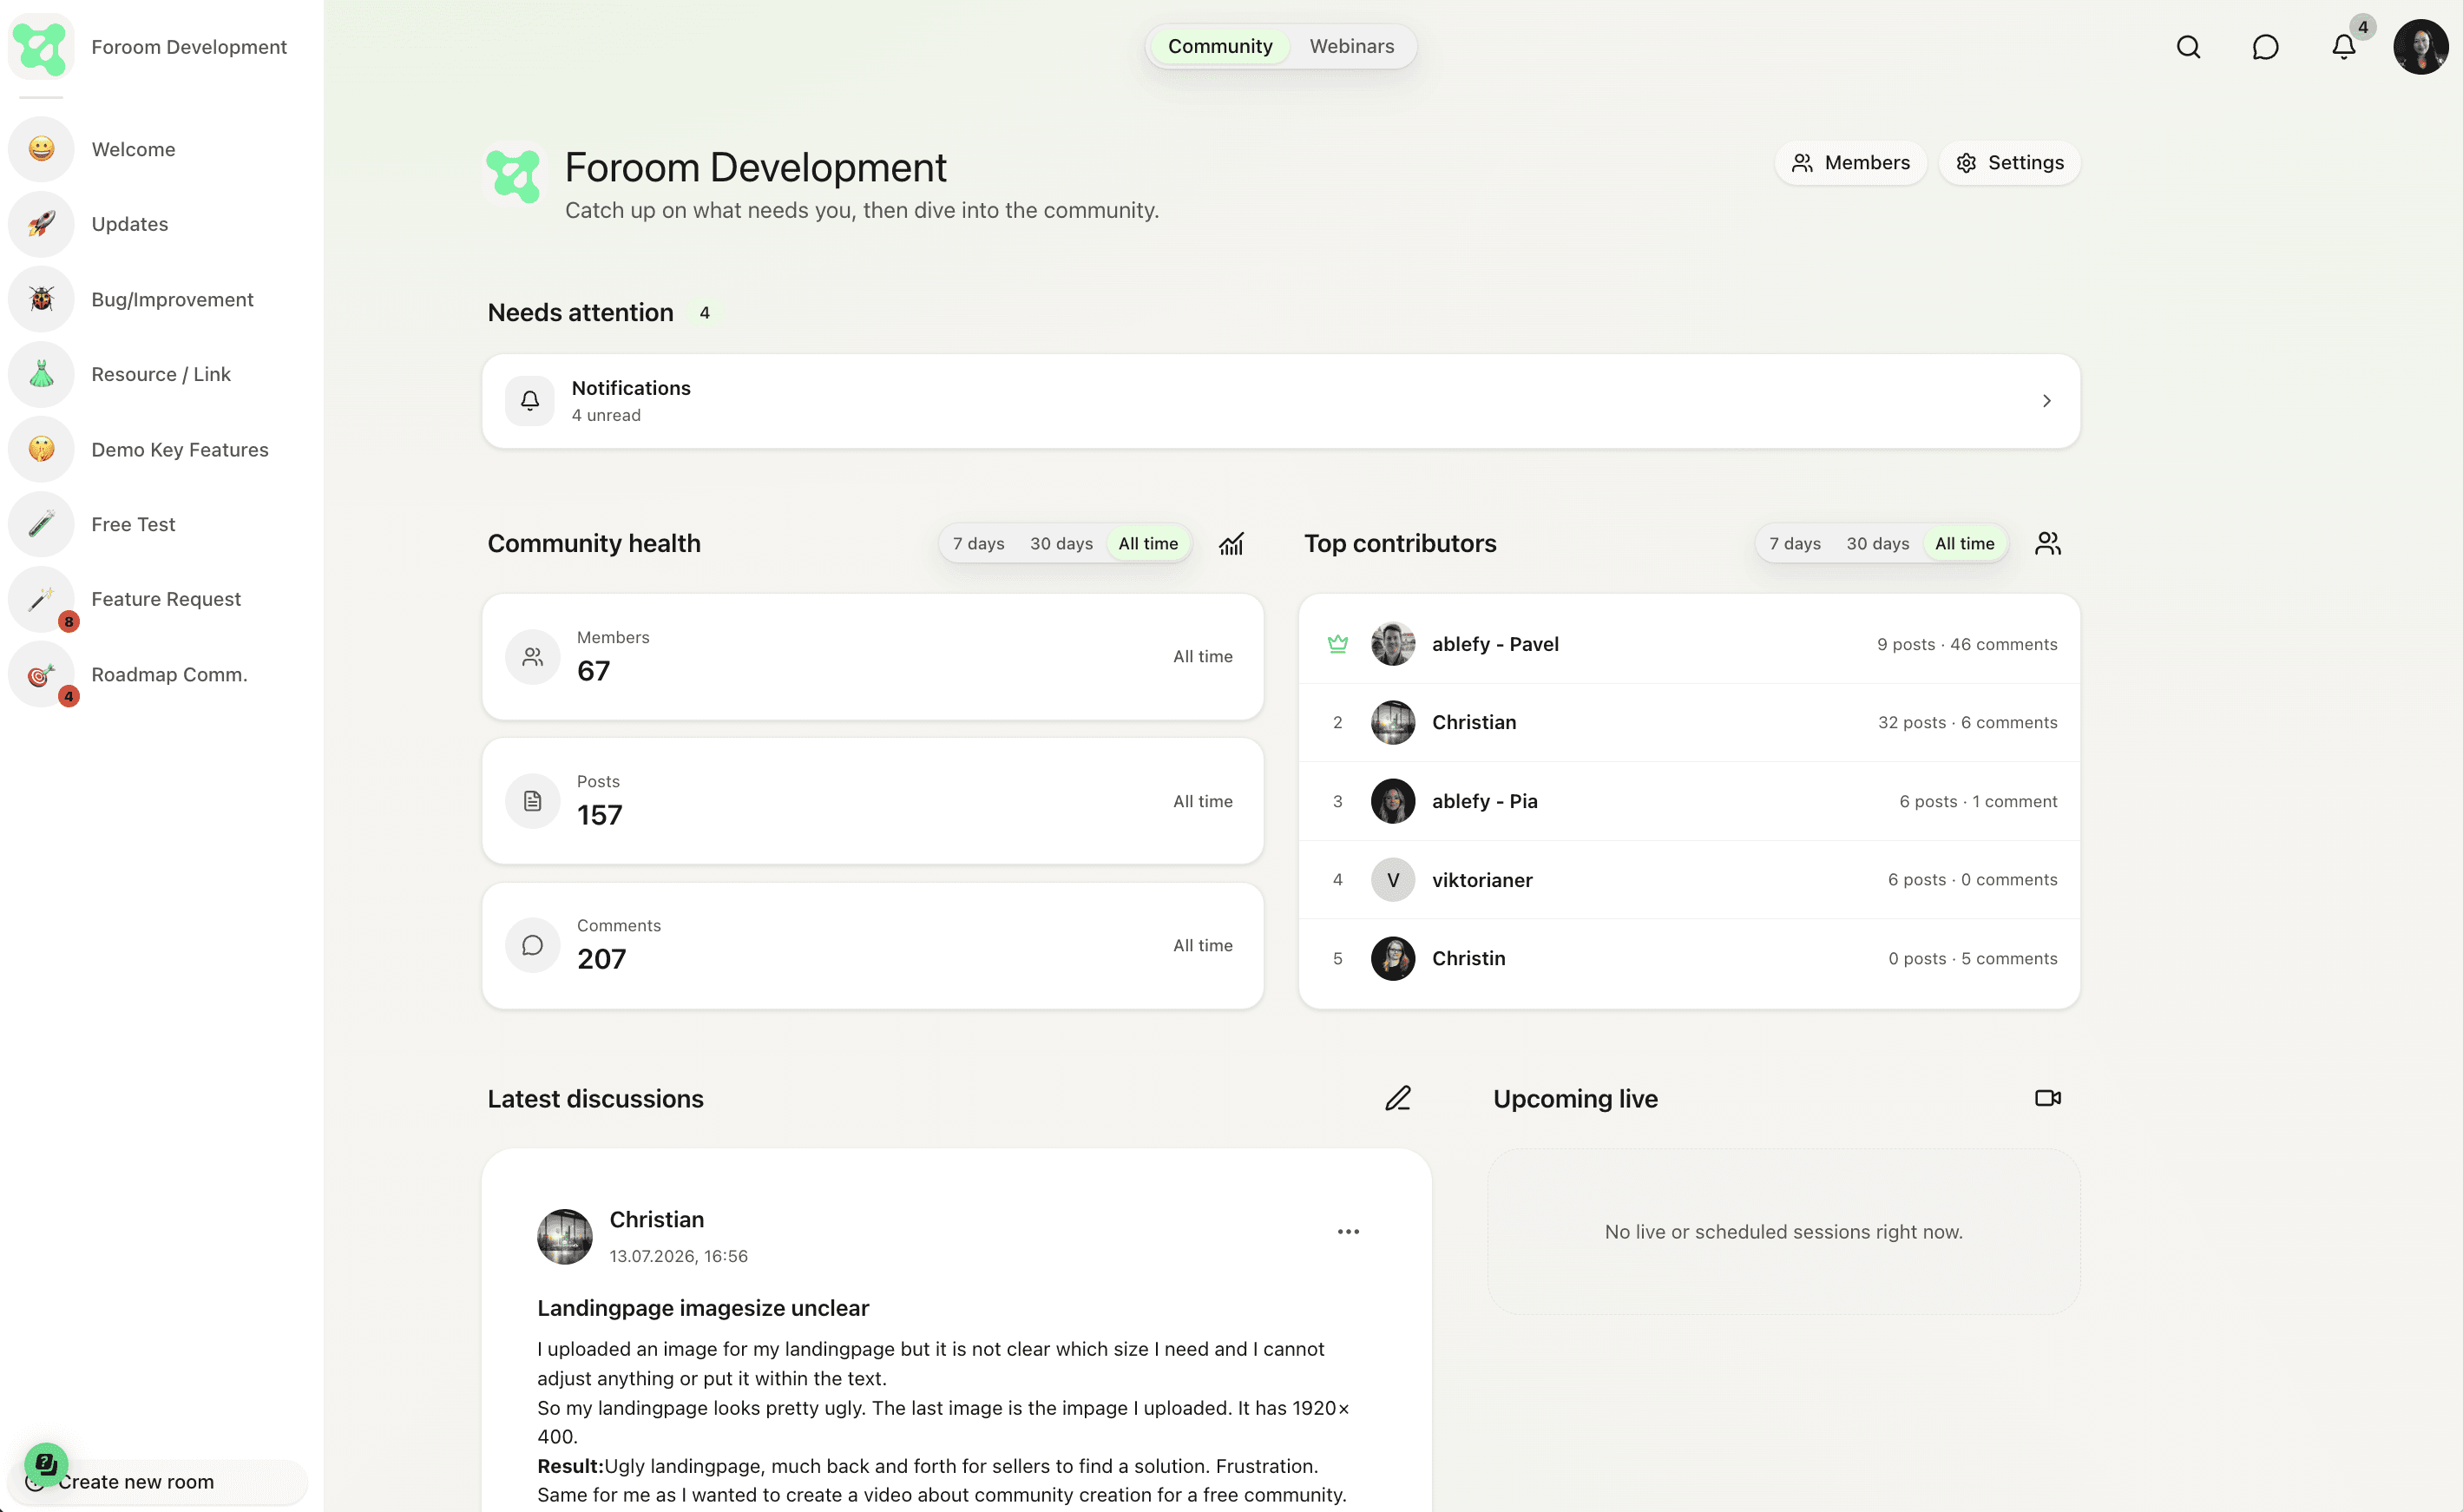Set Top contributors range to 7 days
2463x1512 pixels.
pos(1794,544)
